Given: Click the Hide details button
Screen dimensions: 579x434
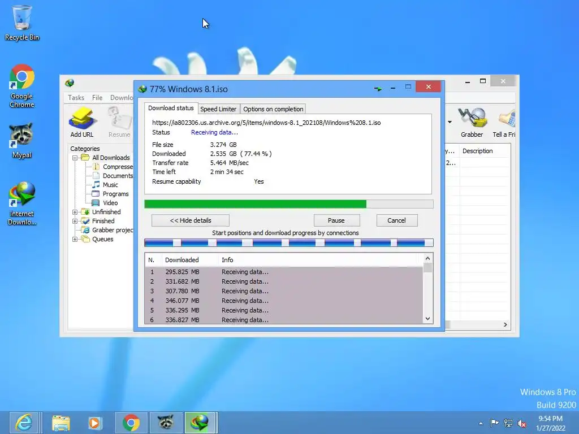Looking at the screenshot, I should [191, 220].
